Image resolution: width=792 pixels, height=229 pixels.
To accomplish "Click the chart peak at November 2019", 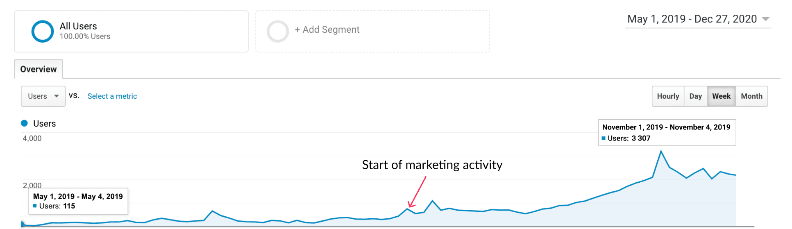I will pyautogui.click(x=661, y=151).
